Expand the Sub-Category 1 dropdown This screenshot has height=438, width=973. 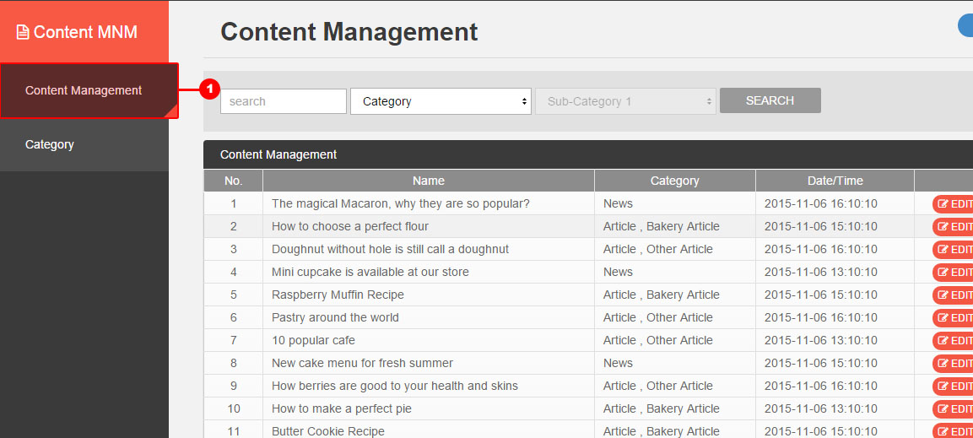625,101
